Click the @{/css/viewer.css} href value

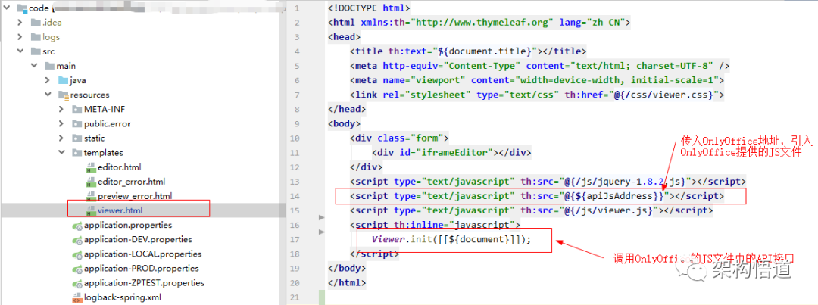click(x=665, y=95)
